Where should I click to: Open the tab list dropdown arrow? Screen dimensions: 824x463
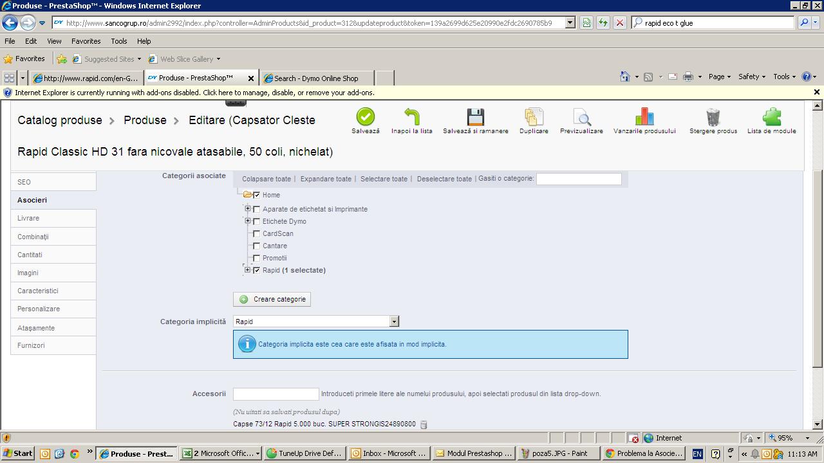point(23,78)
